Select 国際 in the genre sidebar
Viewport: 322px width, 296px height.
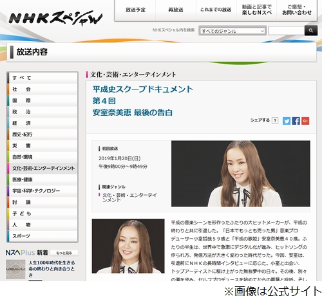[x=42, y=100]
